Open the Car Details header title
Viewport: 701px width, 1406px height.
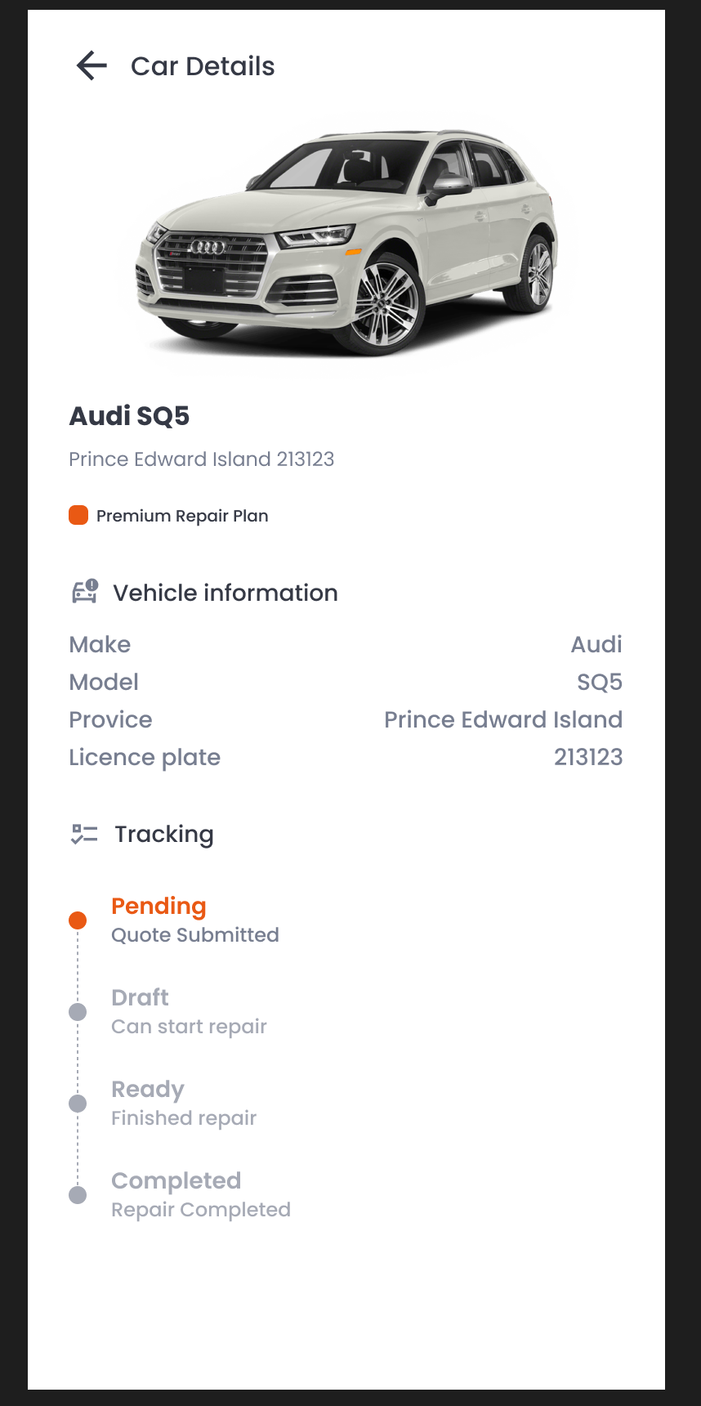click(201, 66)
